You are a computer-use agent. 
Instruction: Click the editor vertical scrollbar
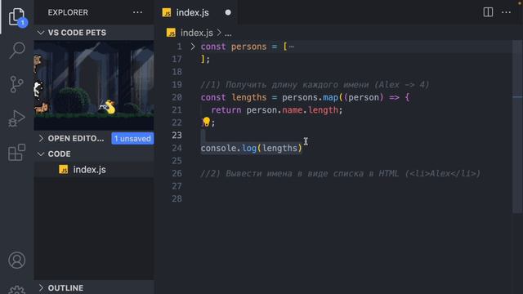pyautogui.click(x=517, y=127)
